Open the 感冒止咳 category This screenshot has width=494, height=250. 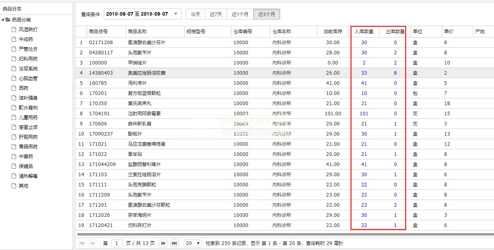pos(28,127)
